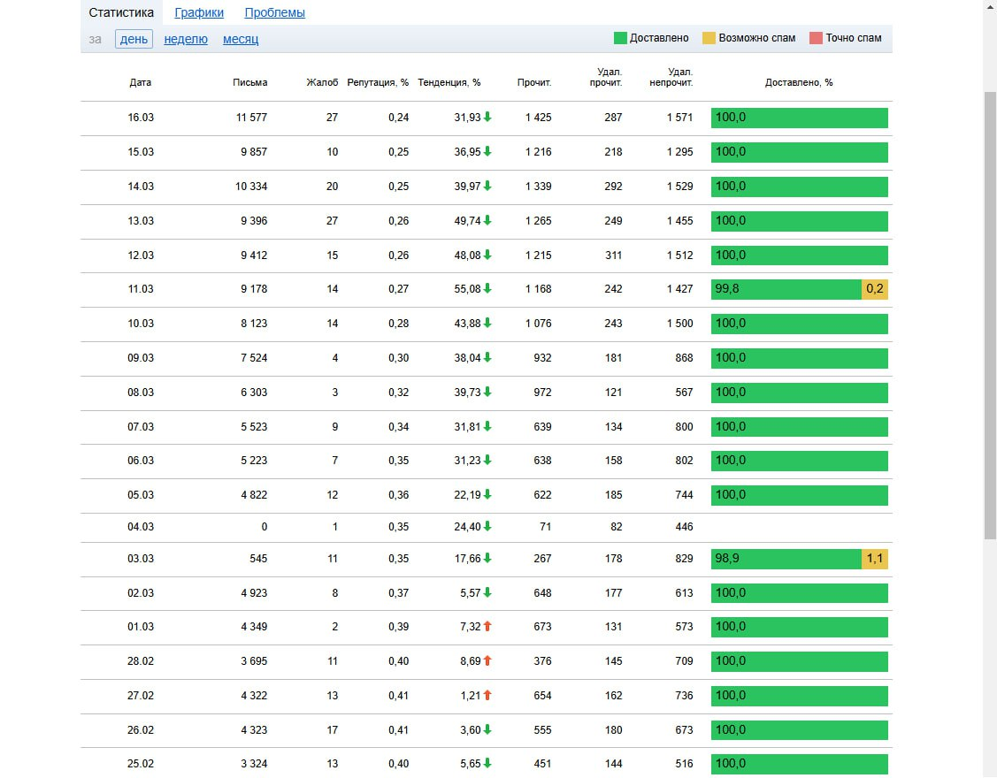Click the red Точно спам legend swatch
This screenshot has width=997, height=778.
click(816, 38)
